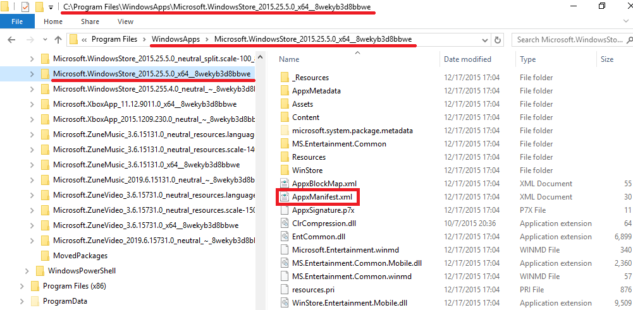Click Microsoft.WindowsStore segment in address breadcrumb
Screen dimensions: 633x310
pos(313,39)
